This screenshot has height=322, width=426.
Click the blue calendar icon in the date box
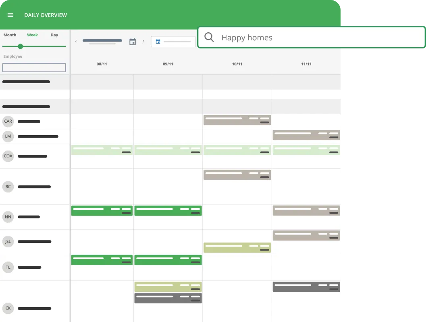pyautogui.click(x=159, y=41)
